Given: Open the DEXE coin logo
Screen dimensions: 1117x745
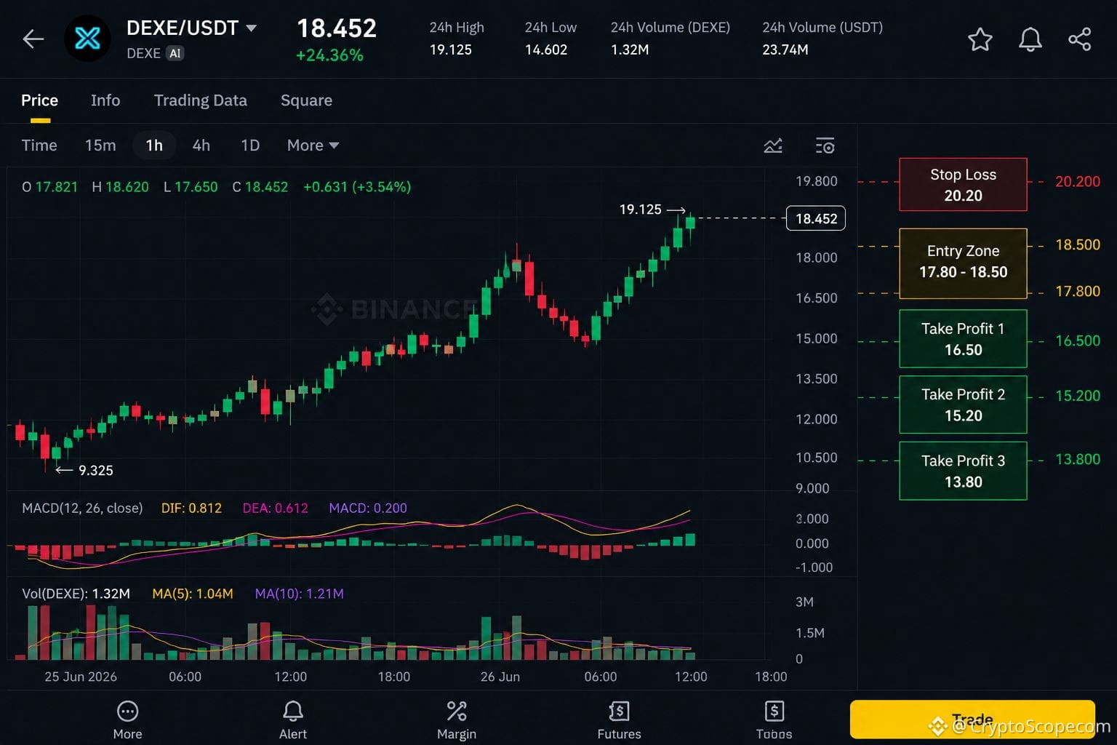Looking at the screenshot, I should [x=87, y=38].
